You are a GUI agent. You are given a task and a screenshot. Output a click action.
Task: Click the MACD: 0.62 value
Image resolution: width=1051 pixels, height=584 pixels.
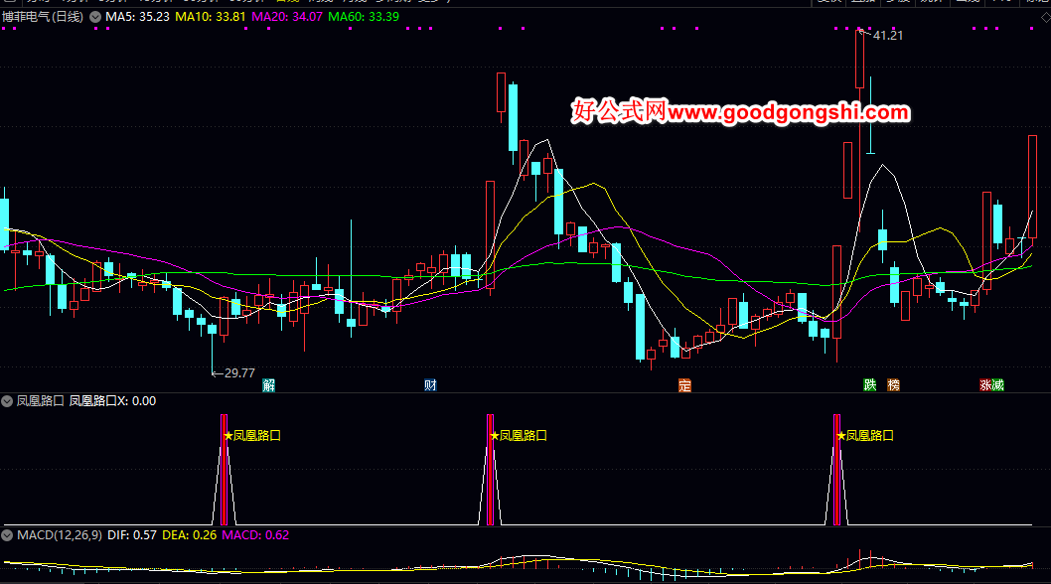coord(255,535)
